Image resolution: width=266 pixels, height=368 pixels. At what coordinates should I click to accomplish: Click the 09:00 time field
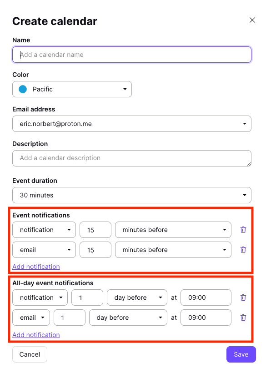tap(206, 297)
